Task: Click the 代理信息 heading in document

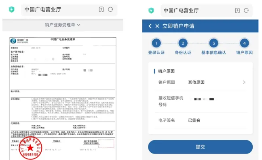Action: (15, 124)
